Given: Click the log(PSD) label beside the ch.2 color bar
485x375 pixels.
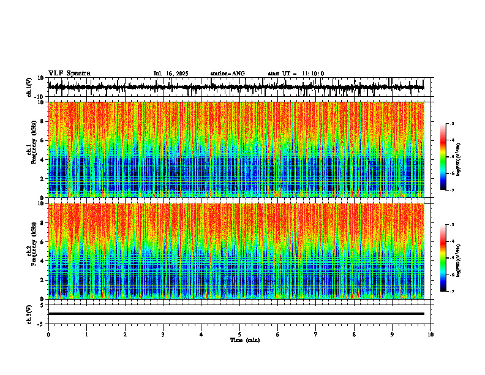Looking at the screenshot, I should pos(459,260).
